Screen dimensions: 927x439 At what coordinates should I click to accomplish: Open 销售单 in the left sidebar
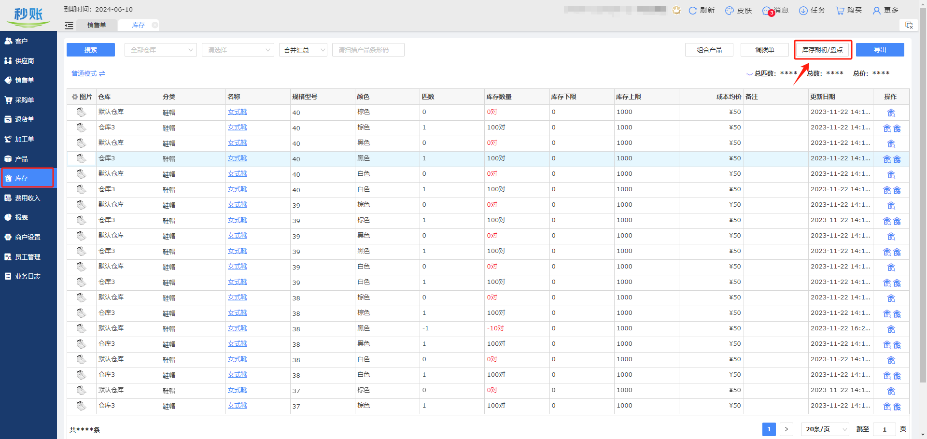(28, 80)
